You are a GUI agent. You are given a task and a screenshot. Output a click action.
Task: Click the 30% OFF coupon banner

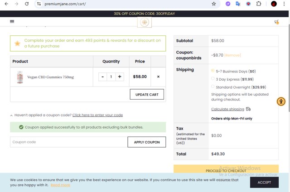[x=144, y=14]
